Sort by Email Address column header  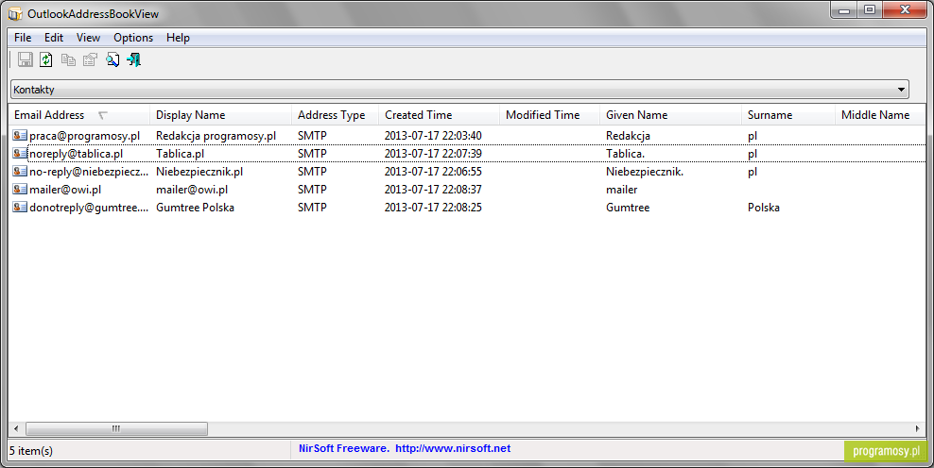(78, 115)
